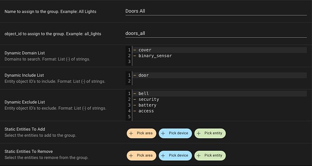Image resolution: width=312 pixels, height=166 pixels.
Task: Pick device under Static Entities To Add
Action: [x=175, y=133]
